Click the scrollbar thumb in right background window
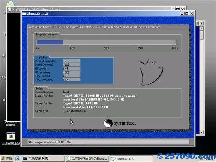This screenshot has width=216, height=162. click(x=201, y=35)
